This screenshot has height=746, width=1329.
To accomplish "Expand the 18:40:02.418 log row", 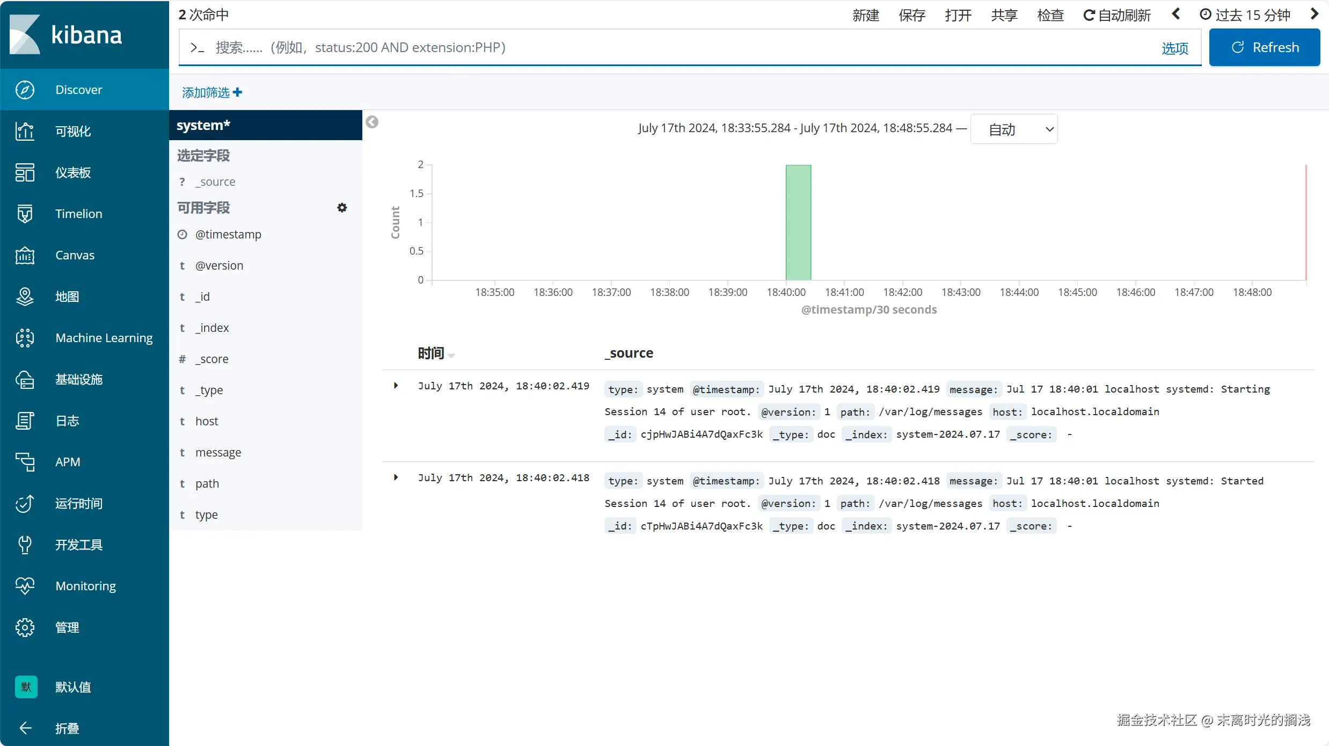I will (x=396, y=477).
